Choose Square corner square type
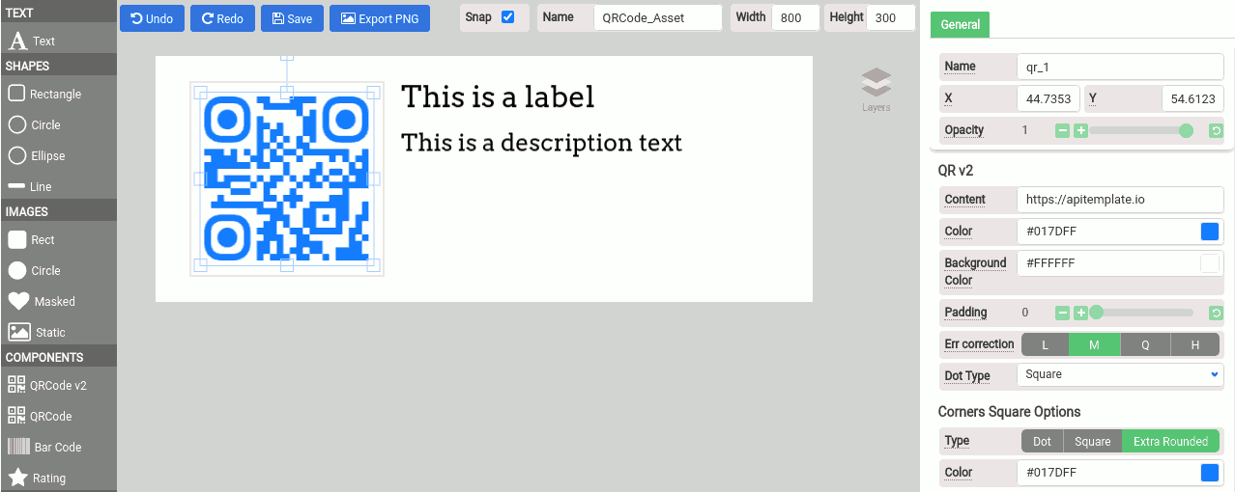The width and height of the screenshot is (1235, 492). 1092,441
